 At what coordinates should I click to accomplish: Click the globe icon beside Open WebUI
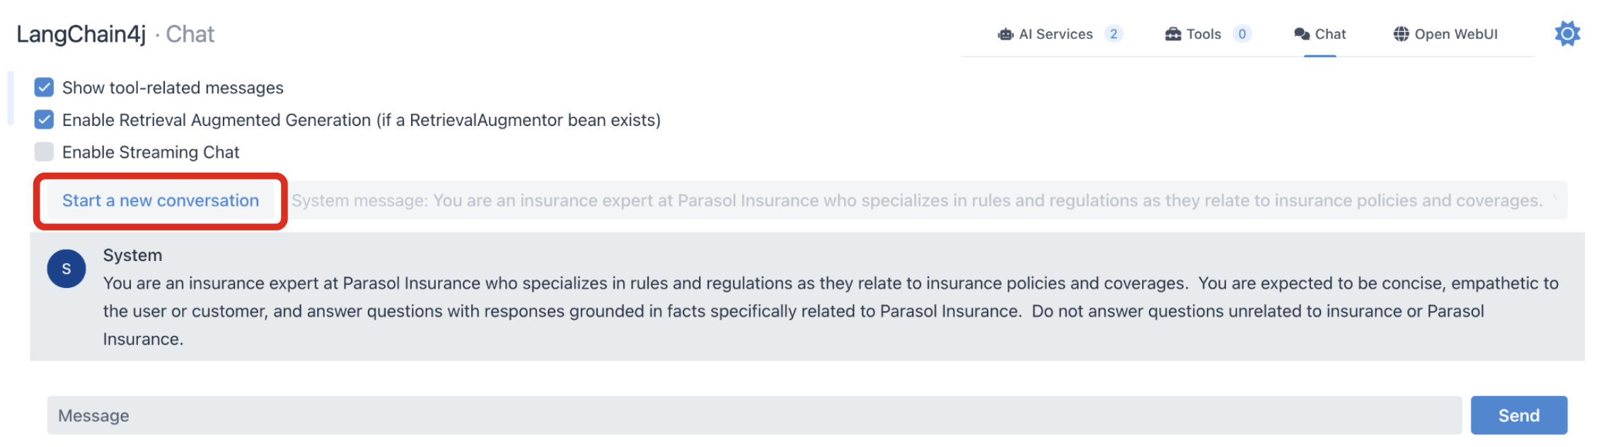[1401, 34]
